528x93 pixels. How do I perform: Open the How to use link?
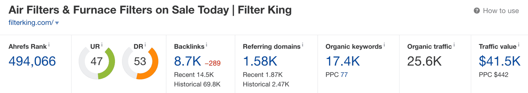[501, 11]
